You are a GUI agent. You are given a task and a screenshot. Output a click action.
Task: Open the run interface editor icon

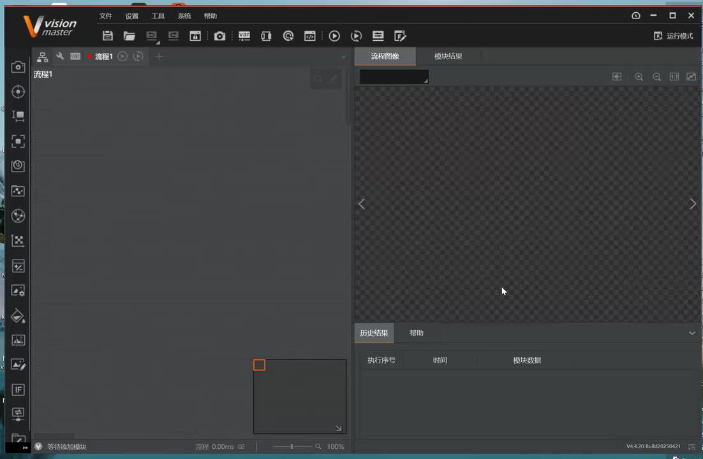[x=400, y=36]
